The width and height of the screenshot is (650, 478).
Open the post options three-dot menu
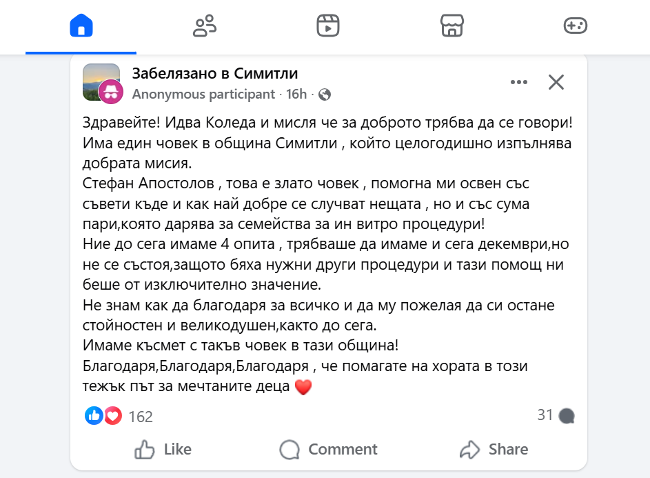pyautogui.click(x=518, y=83)
